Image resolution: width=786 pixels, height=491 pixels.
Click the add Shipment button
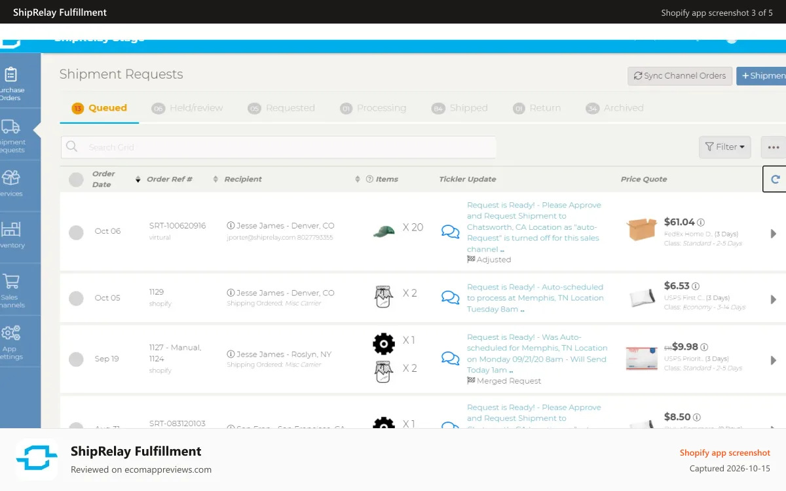click(x=761, y=76)
